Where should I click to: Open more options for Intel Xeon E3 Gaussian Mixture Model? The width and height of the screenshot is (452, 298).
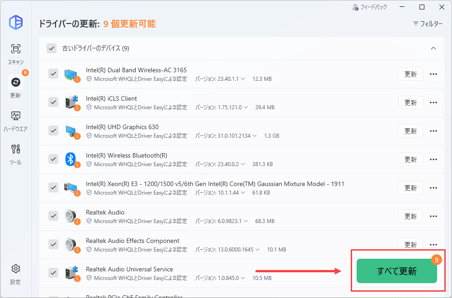coord(433,188)
